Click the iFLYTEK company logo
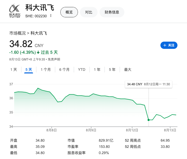Viewport: 187px width, 159px height. (x=15, y=11)
